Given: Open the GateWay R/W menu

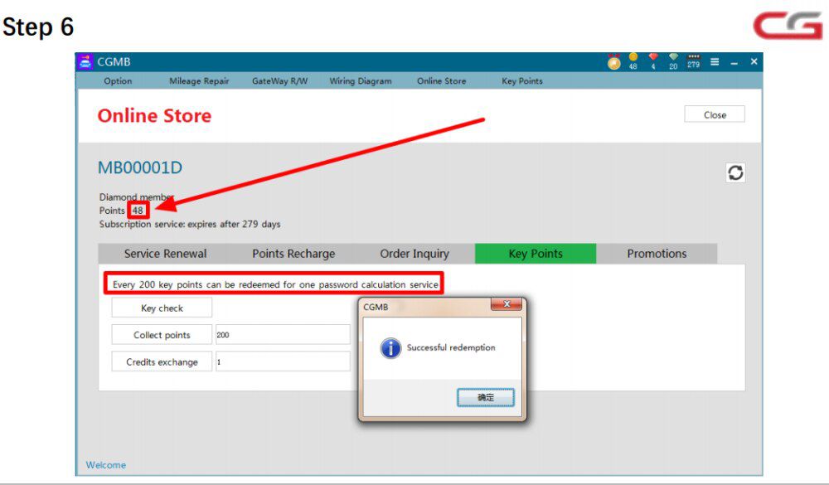Looking at the screenshot, I should tap(280, 81).
